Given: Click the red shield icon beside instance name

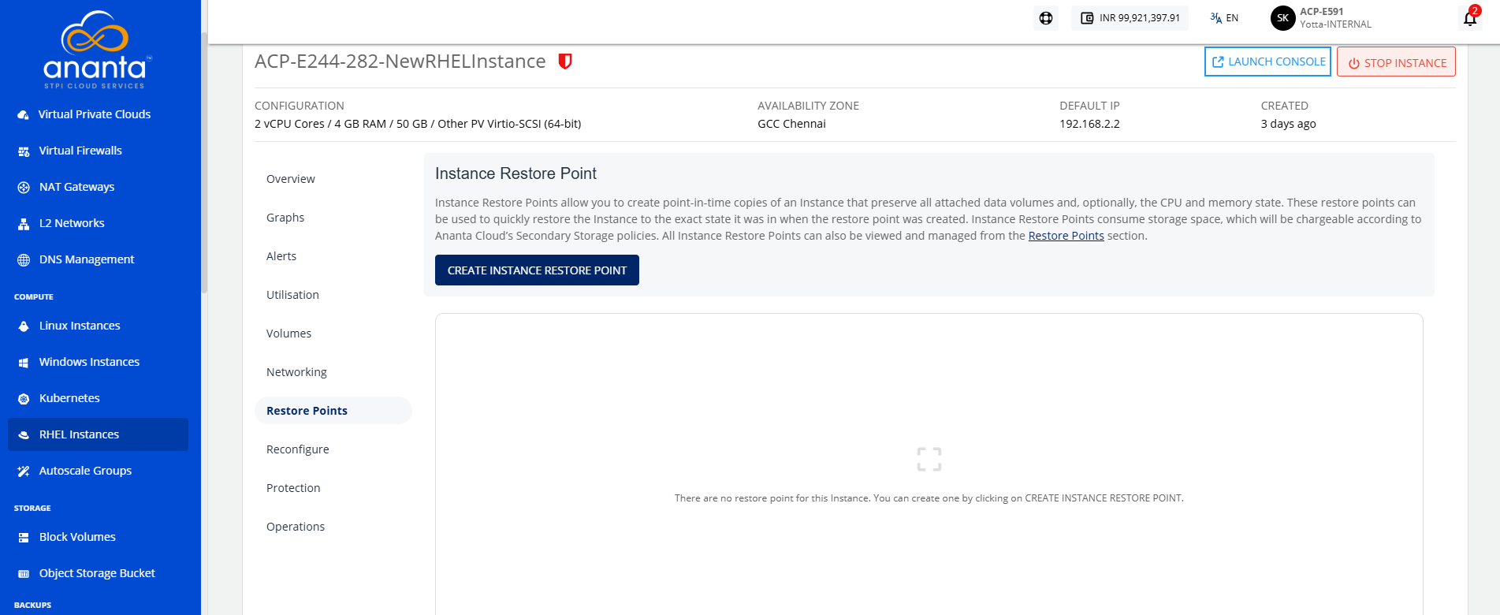Looking at the screenshot, I should 565,61.
